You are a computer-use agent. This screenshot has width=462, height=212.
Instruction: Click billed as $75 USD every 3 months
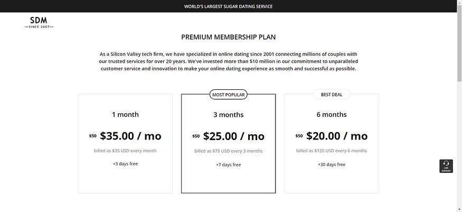pos(228,151)
